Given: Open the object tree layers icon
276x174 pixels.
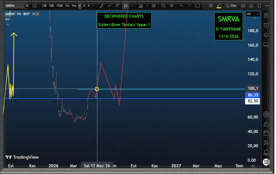Looking at the screenshot, I should pyautogui.click(x=266, y=35).
